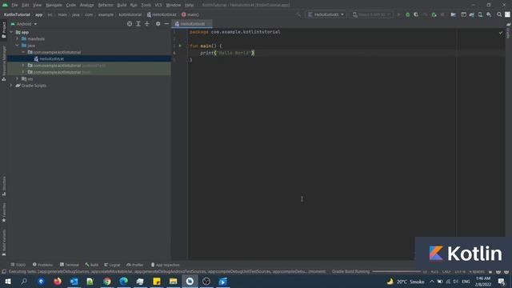Screen dimensions: 512x288
Task: Open the Refactor menu
Action: point(106,5)
